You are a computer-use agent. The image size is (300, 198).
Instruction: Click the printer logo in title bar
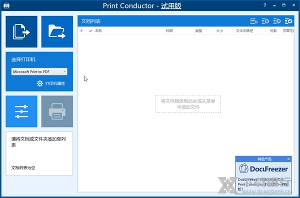[x=6, y=5]
